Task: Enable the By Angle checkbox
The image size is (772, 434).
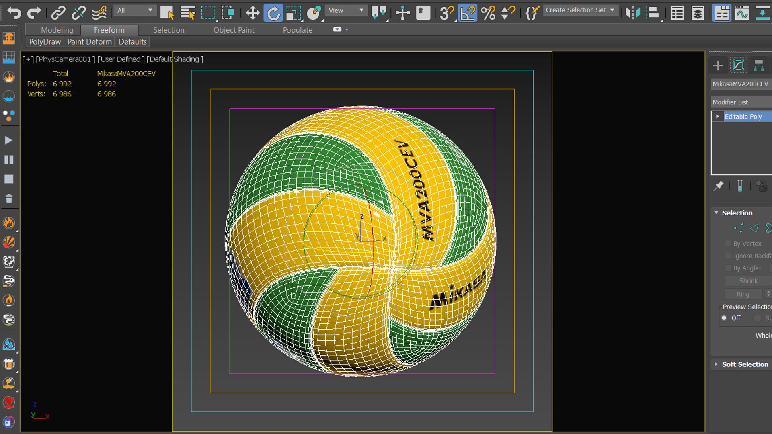Action: 728,268
